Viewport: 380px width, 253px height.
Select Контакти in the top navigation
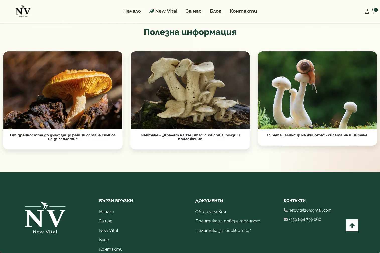[x=243, y=11]
